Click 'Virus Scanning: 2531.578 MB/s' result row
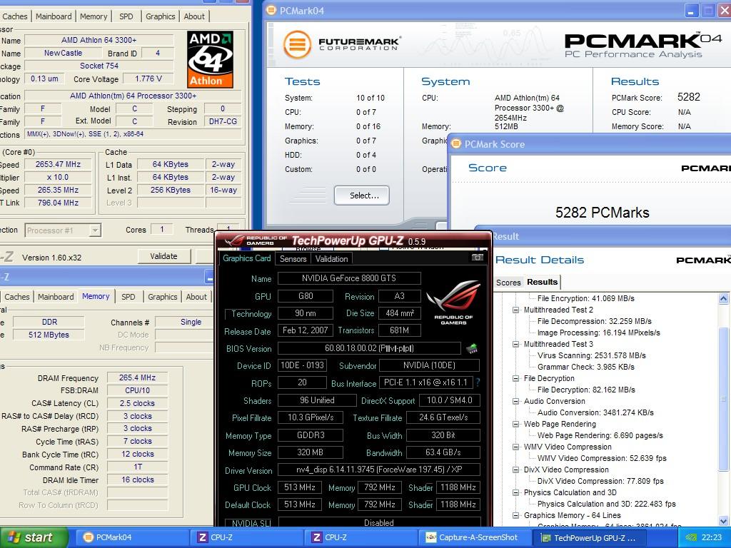The height and width of the screenshot is (548, 731). (x=591, y=355)
